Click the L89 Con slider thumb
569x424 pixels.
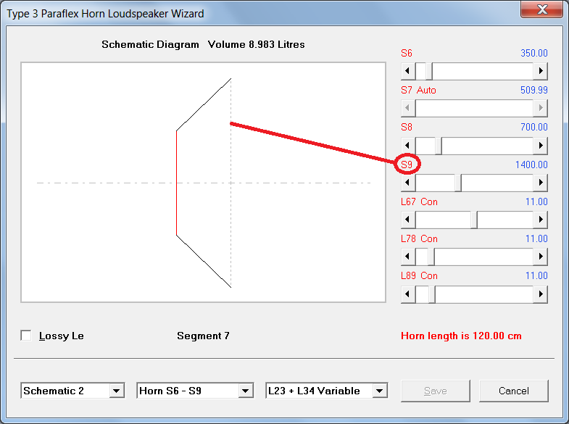coord(432,294)
